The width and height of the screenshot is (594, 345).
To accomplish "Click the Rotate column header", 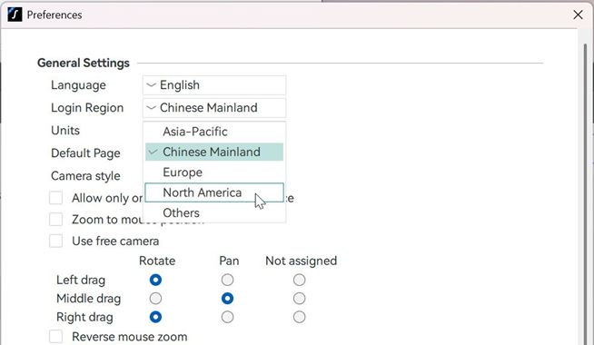I will (x=157, y=261).
